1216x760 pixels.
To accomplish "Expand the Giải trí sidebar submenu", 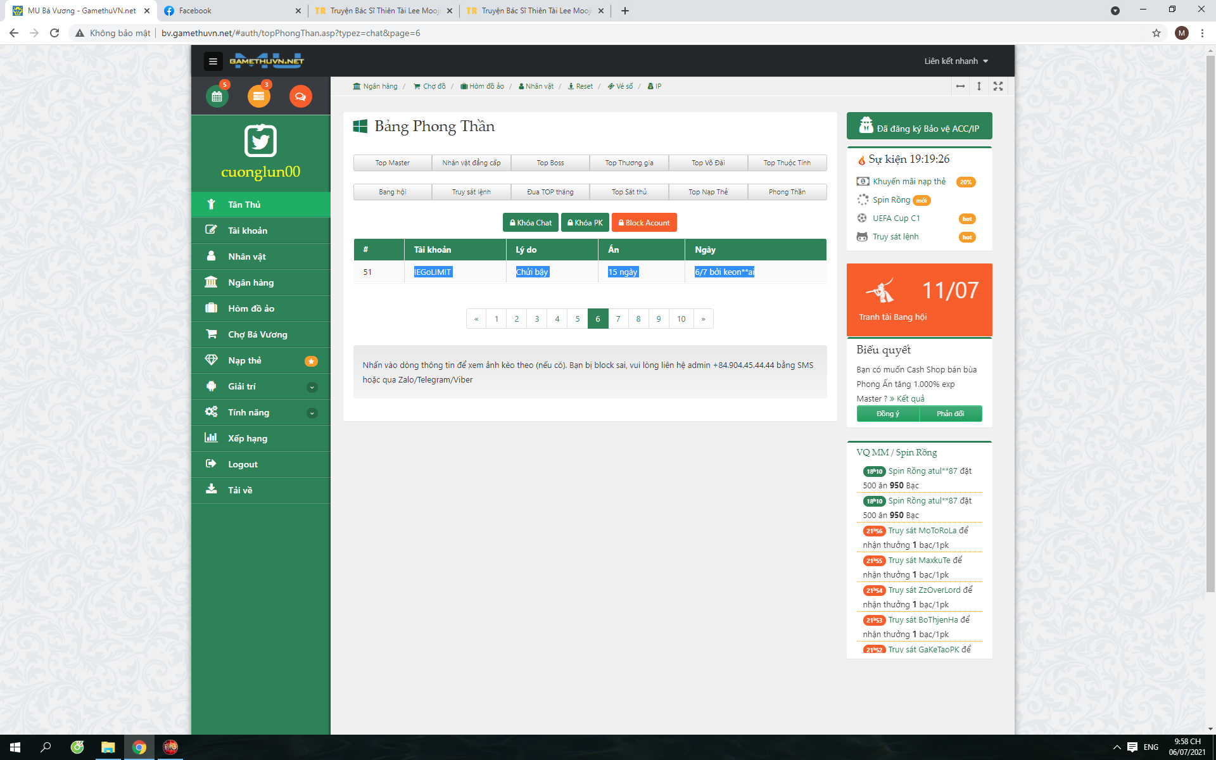I will [312, 387].
